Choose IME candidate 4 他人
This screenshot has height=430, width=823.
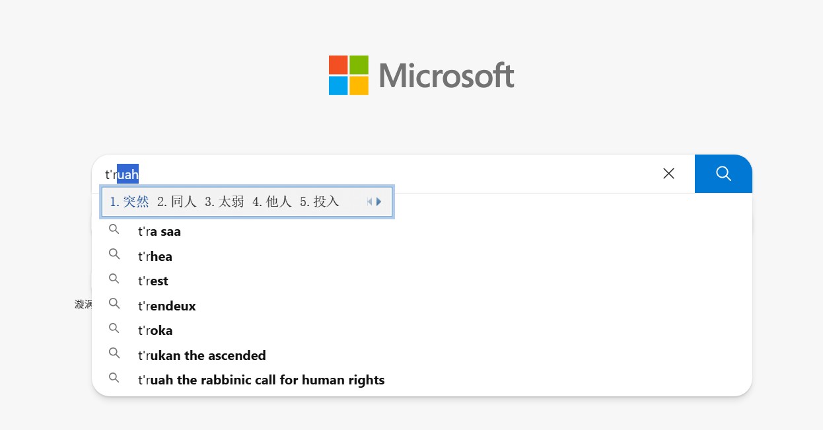click(x=272, y=201)
